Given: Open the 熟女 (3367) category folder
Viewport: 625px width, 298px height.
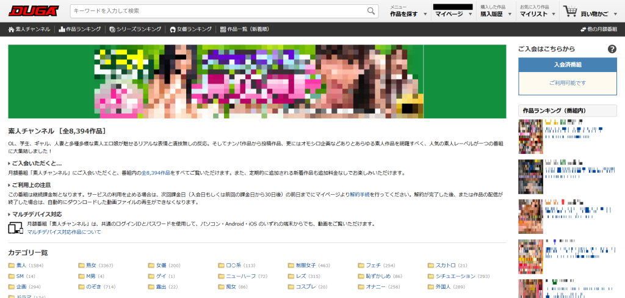Looking at the screenshot, I should coord(96,265).
